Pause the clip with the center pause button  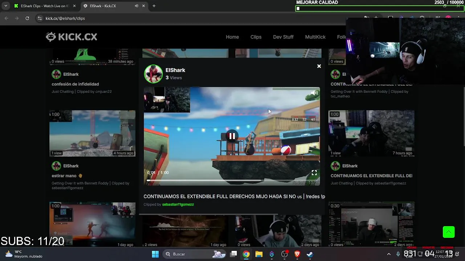click(x=232, y=136)
